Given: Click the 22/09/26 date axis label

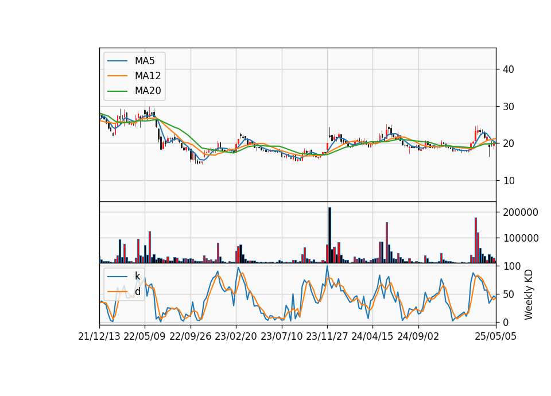Looking at the screenshot, I should (191, 336).
